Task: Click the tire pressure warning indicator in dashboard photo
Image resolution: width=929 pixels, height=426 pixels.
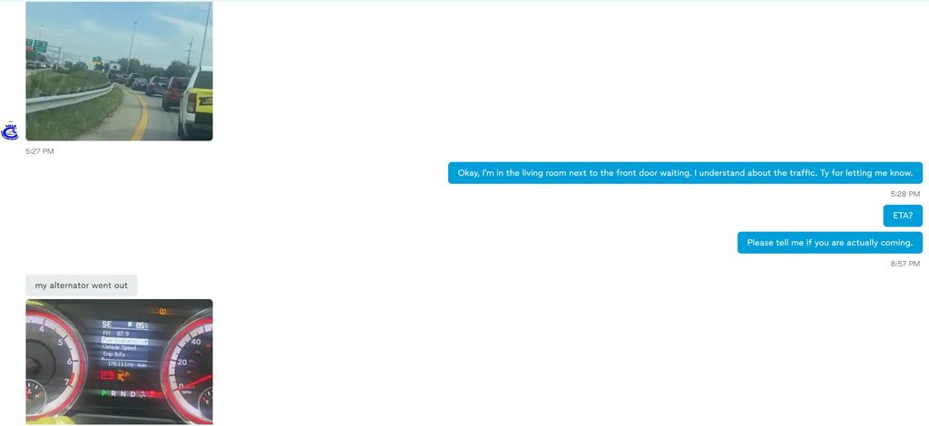Action: (x=163, y=312)
